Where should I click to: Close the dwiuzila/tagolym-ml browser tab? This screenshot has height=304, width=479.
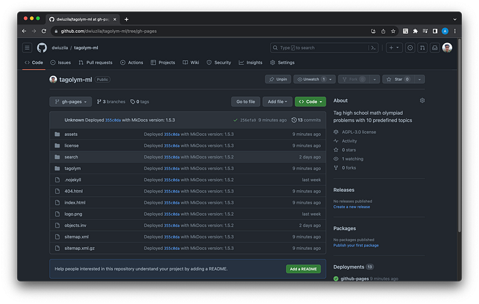[115, 19]
